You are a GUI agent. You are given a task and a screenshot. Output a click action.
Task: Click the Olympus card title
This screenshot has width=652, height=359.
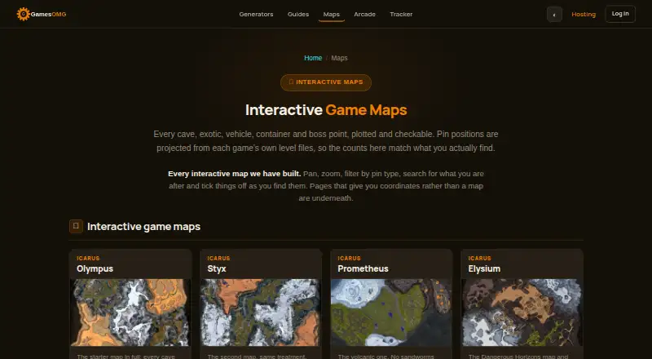(x=95, y=268)
